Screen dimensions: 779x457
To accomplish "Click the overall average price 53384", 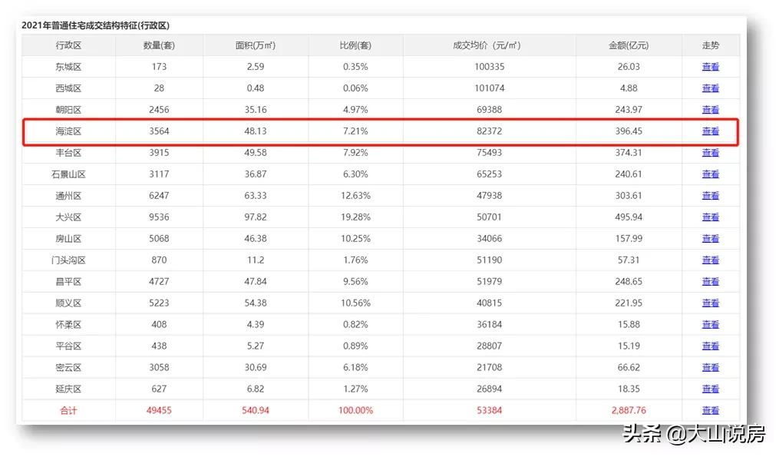I will 490,410.
